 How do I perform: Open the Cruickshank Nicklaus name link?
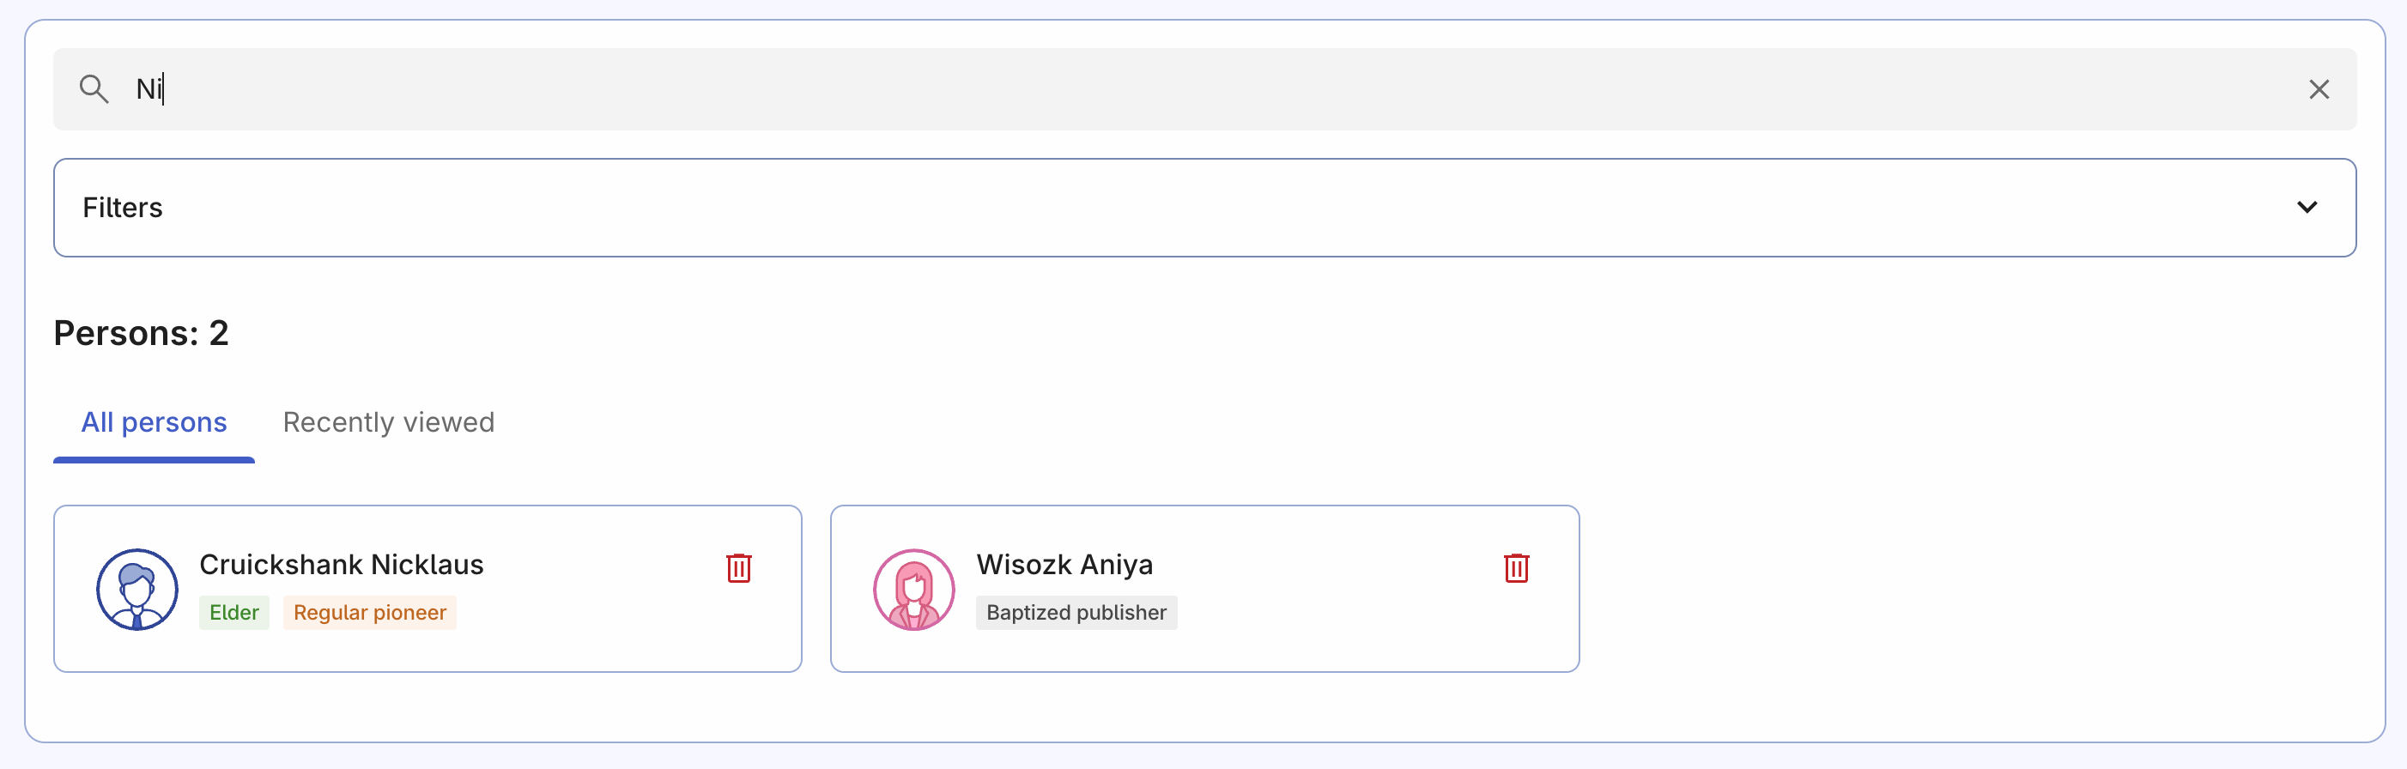(x=341, y=565)
